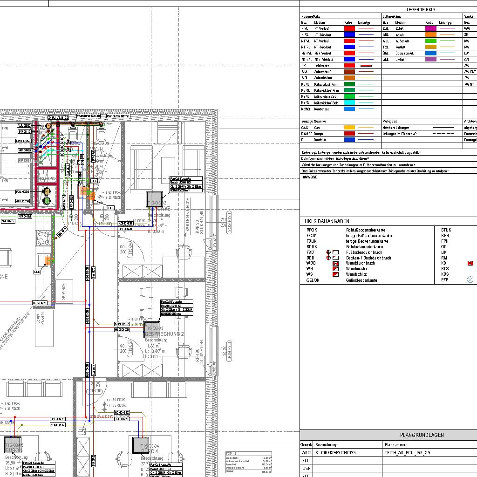Click the FOL Ø250 round duct symbol
Viewport: 477px width, 477px height.
(47, 191)
